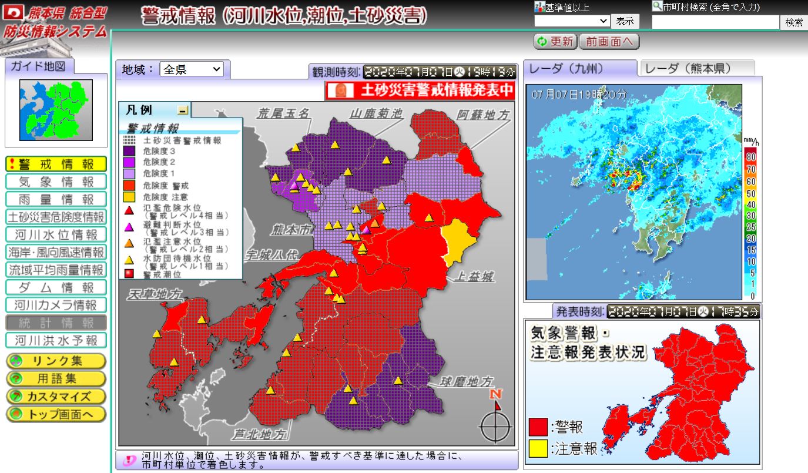The height and width of the screenshot is (473, 808).
Task: Open 河川水位情報 menu item
Action: tap(56, 234)
